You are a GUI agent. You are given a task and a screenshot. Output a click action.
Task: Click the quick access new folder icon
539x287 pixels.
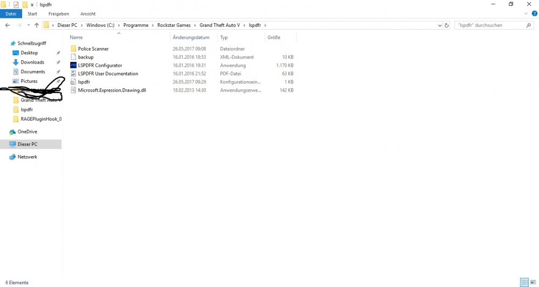[x=25, y=4]
